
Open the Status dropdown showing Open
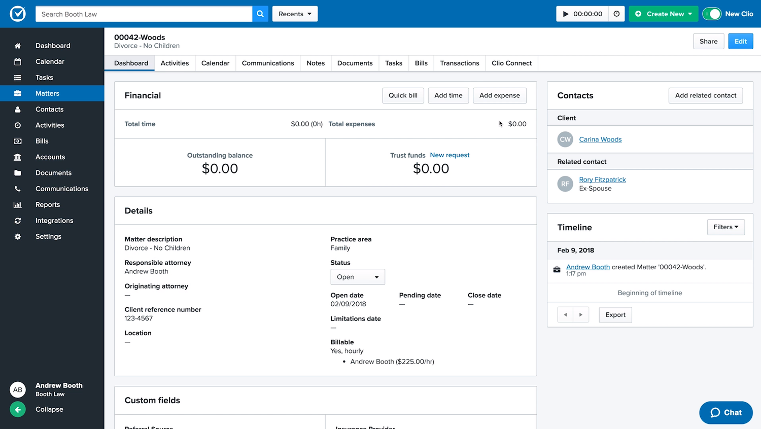tap(358, 277)
